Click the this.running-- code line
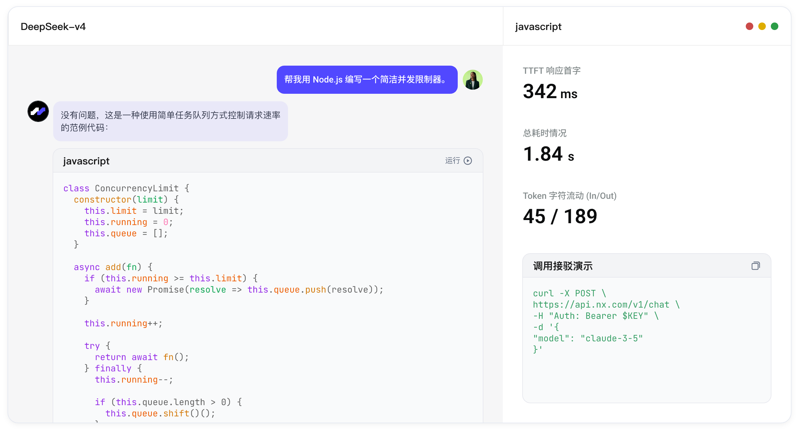 134,380
